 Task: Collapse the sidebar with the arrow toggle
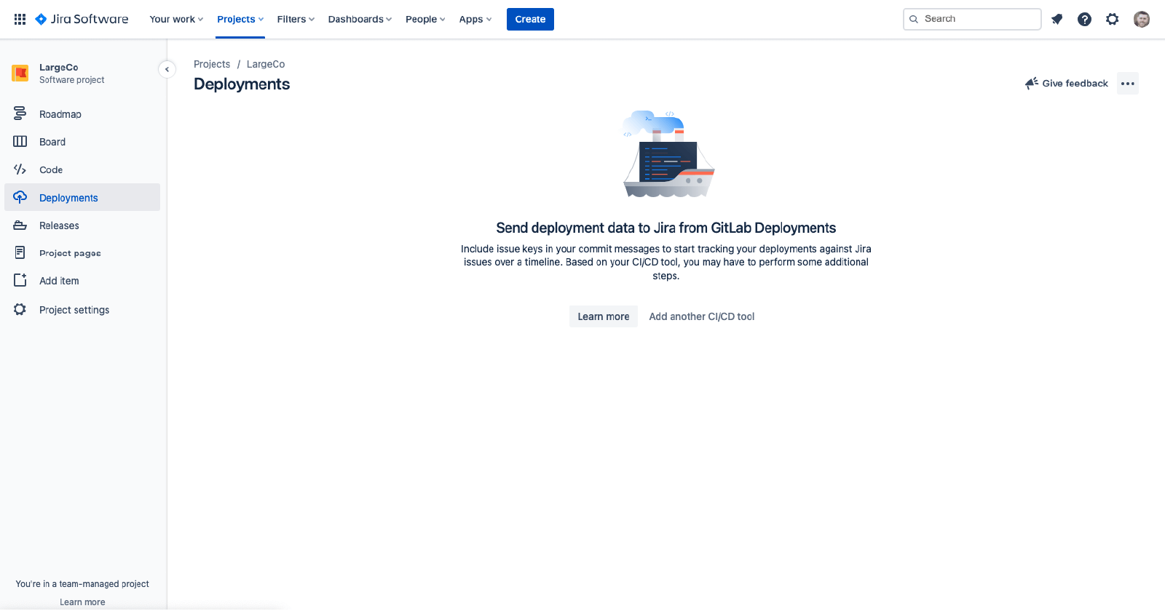click(167, 69)
